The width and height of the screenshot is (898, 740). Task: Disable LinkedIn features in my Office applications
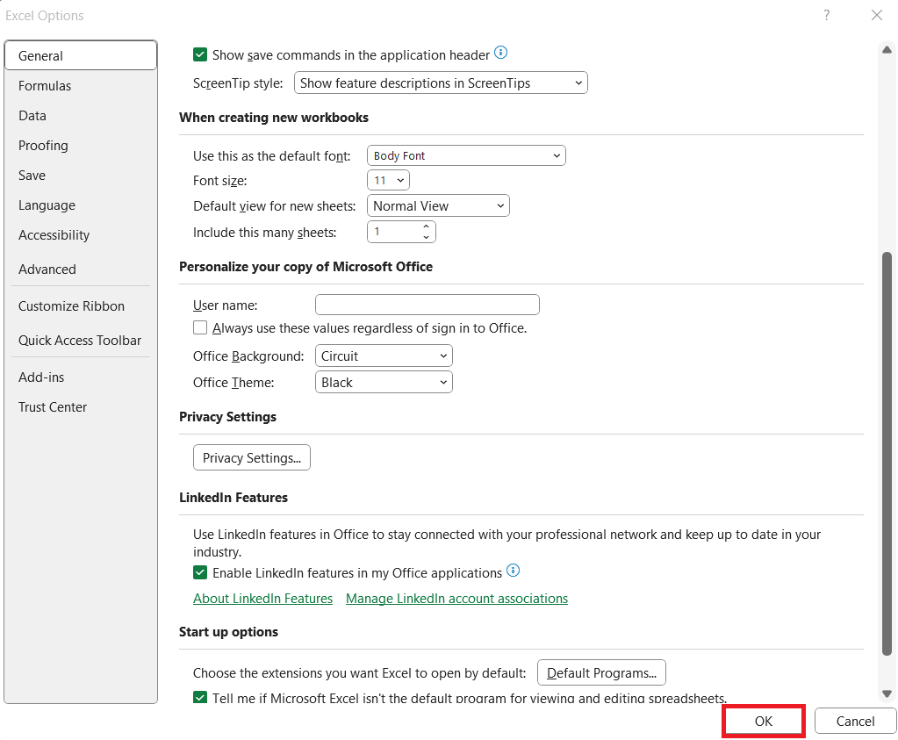(200, 572)
